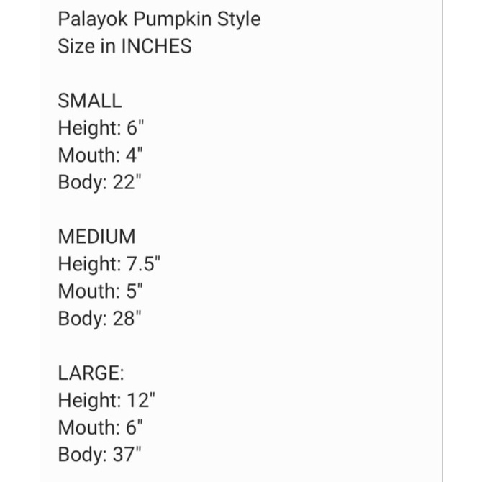Click the LARGE: size heading
This screenshot has height=482, width=482.
tap(91, 373)
